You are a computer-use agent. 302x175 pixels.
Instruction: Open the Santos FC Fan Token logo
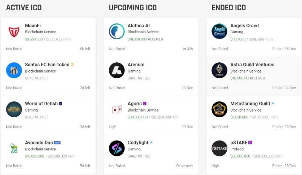(14, 70)
